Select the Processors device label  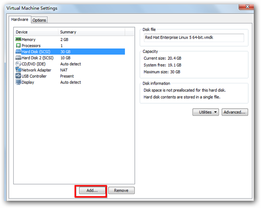(x=31, y=46)
